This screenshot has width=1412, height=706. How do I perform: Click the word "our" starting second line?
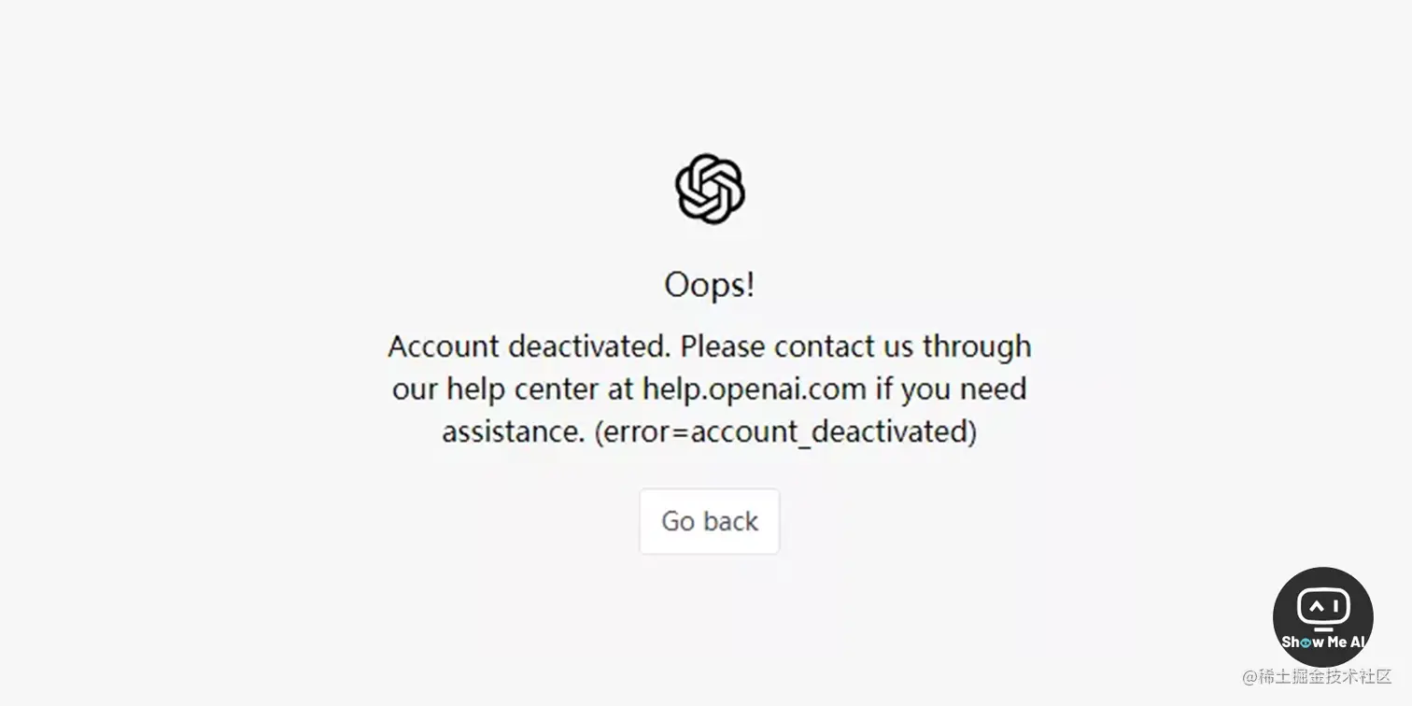click(x=415, y=389)
